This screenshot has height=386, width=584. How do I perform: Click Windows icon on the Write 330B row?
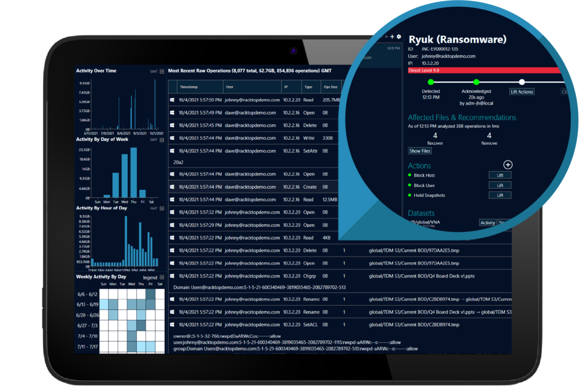click(172, 138)
